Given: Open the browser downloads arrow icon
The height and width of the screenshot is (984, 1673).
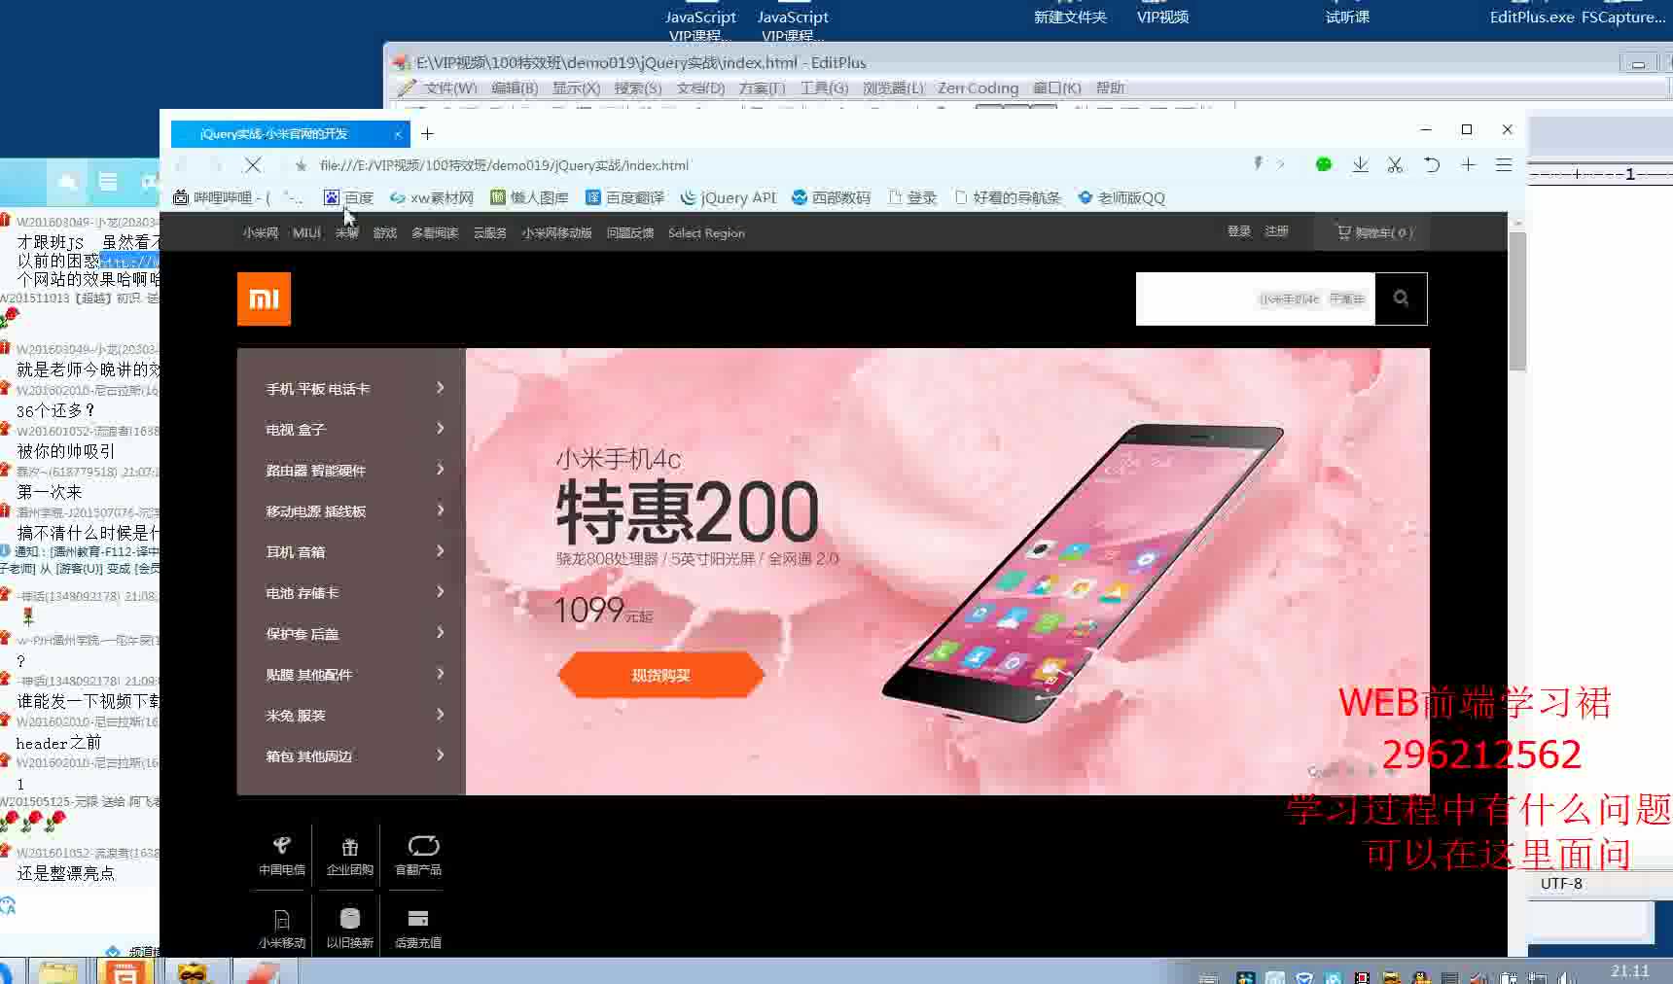Looking at the screenshot, I should tap(1360, 165).
